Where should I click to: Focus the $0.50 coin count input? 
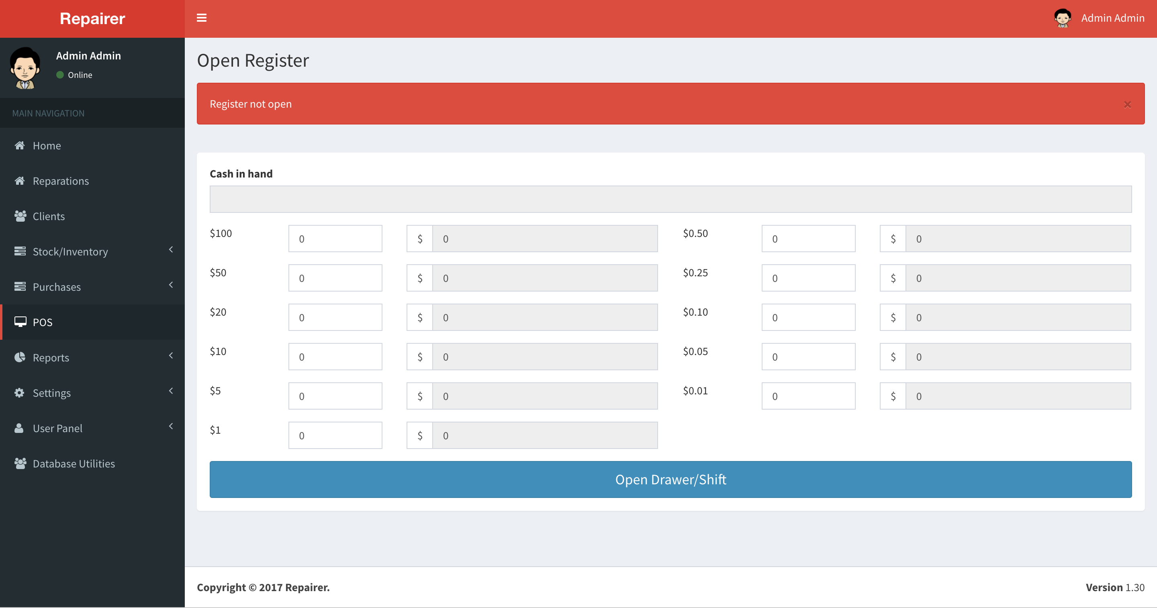(x=808, y=239)
